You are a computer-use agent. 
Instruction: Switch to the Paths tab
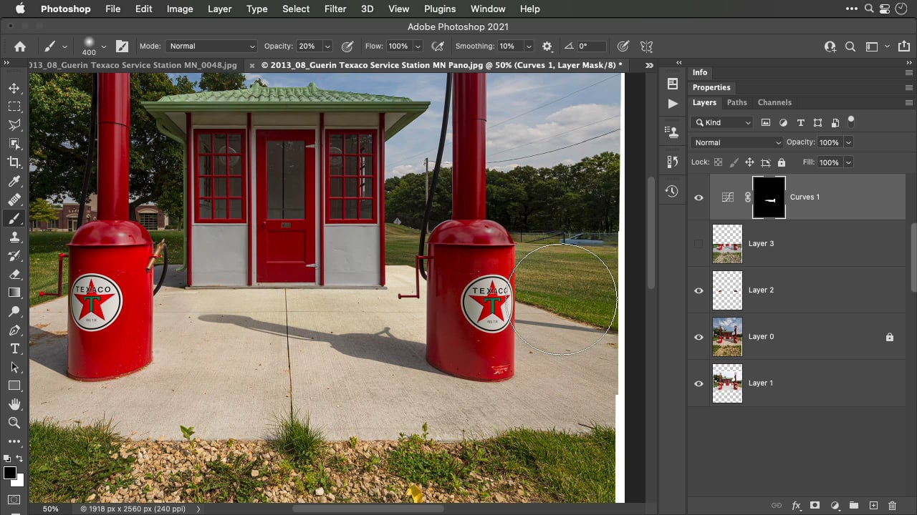736,102
